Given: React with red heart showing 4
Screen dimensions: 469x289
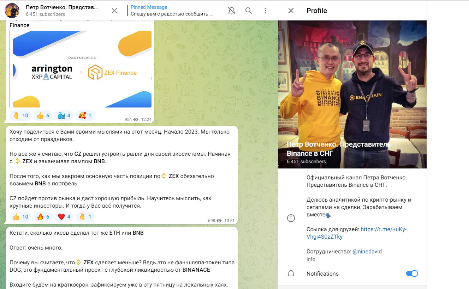Looking at the screenshot, I should point(64,217).
